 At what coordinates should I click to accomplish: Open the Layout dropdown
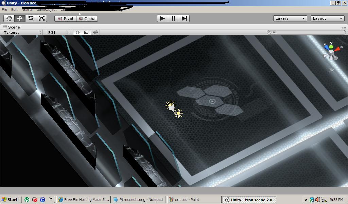point(327,18)
